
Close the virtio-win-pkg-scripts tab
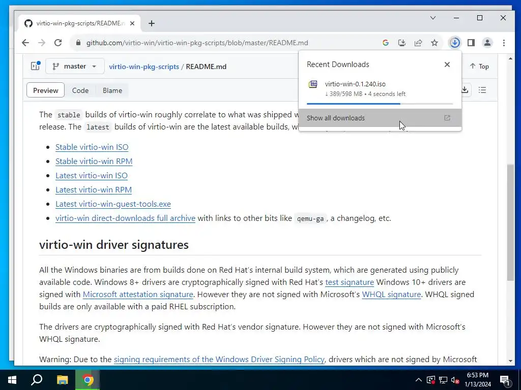click(x=132, y=23)
